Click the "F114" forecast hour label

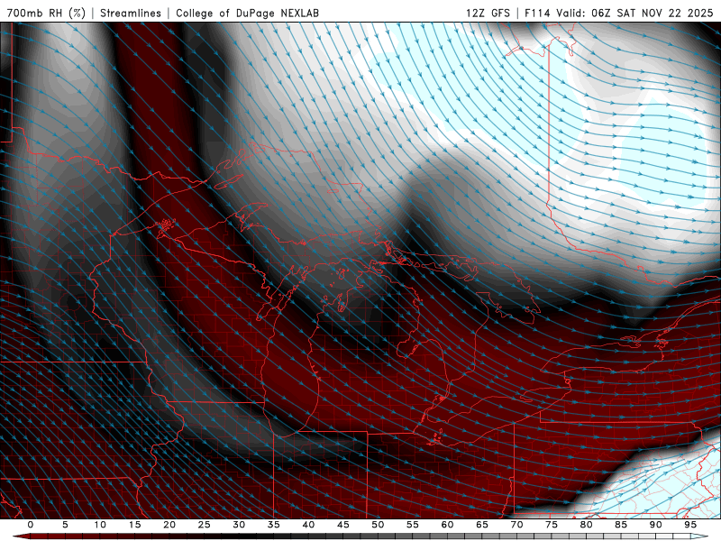click(537, 13)
